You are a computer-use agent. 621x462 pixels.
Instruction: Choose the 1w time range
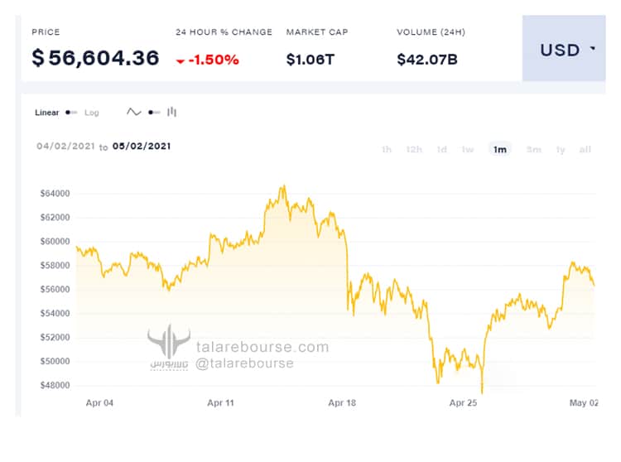[468, 150]
